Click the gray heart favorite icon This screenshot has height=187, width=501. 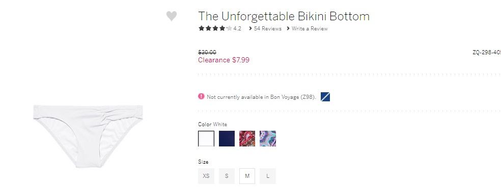coord(172,16)
